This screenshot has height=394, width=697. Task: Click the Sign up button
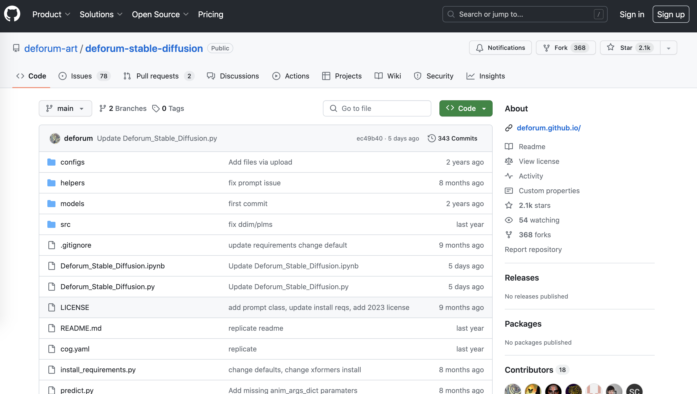point(670,14)
